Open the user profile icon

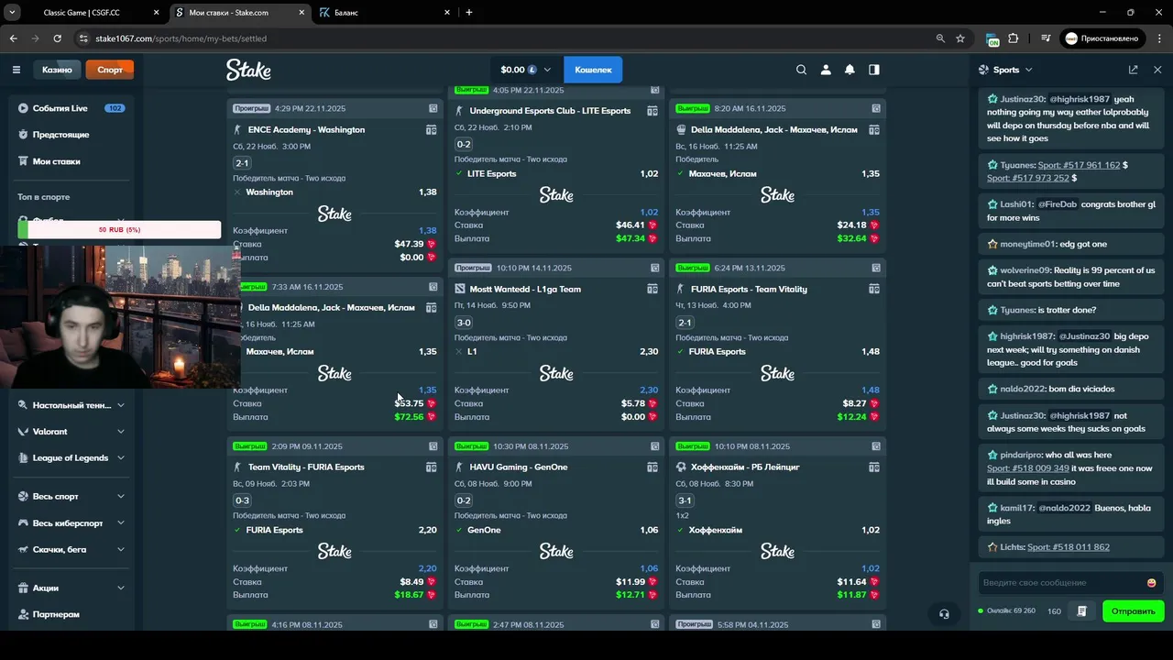pos(826,70)
